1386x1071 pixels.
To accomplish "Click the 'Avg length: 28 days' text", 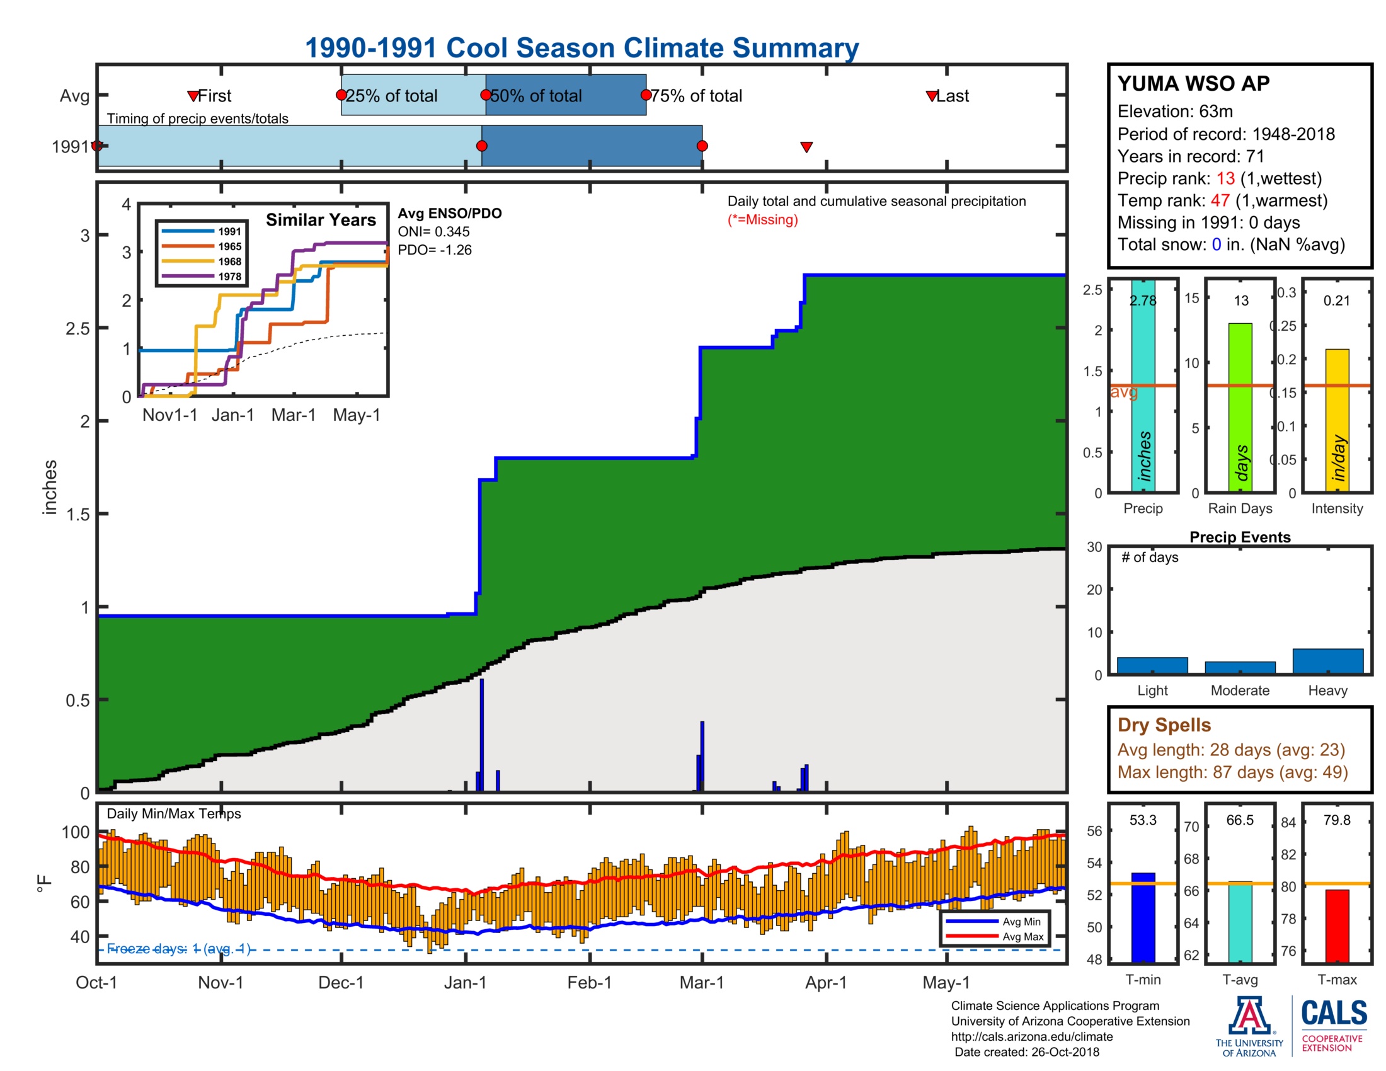I will (x=1193, y=750).
